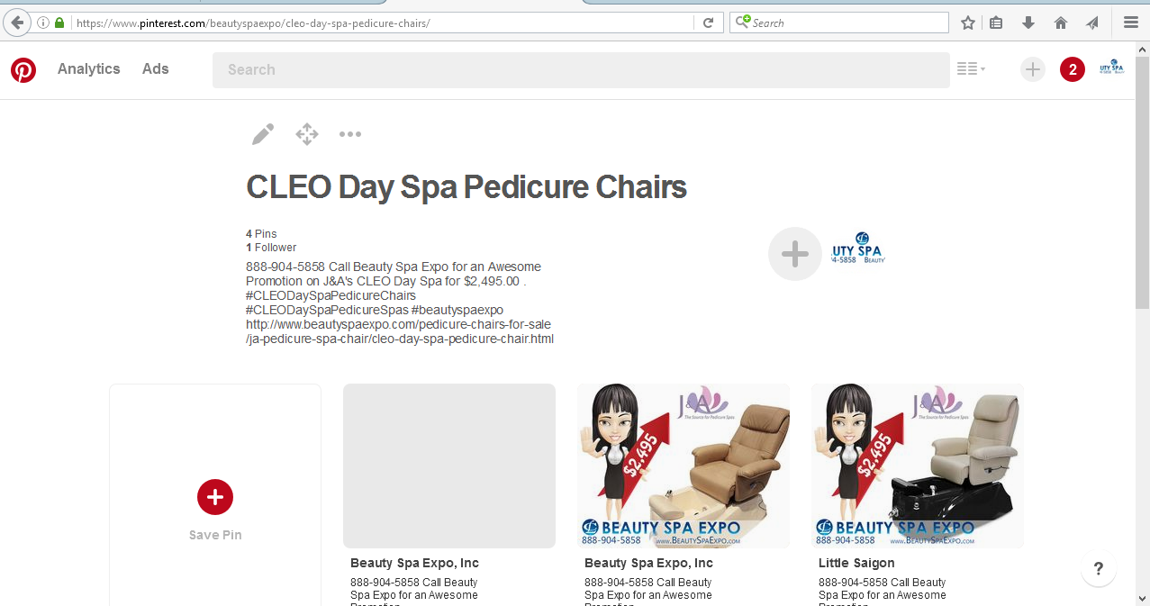The width and height of the screenshot is (1150, 606).
Task: Select the move pins arrows icon
Action: click(x=307, y=135)
